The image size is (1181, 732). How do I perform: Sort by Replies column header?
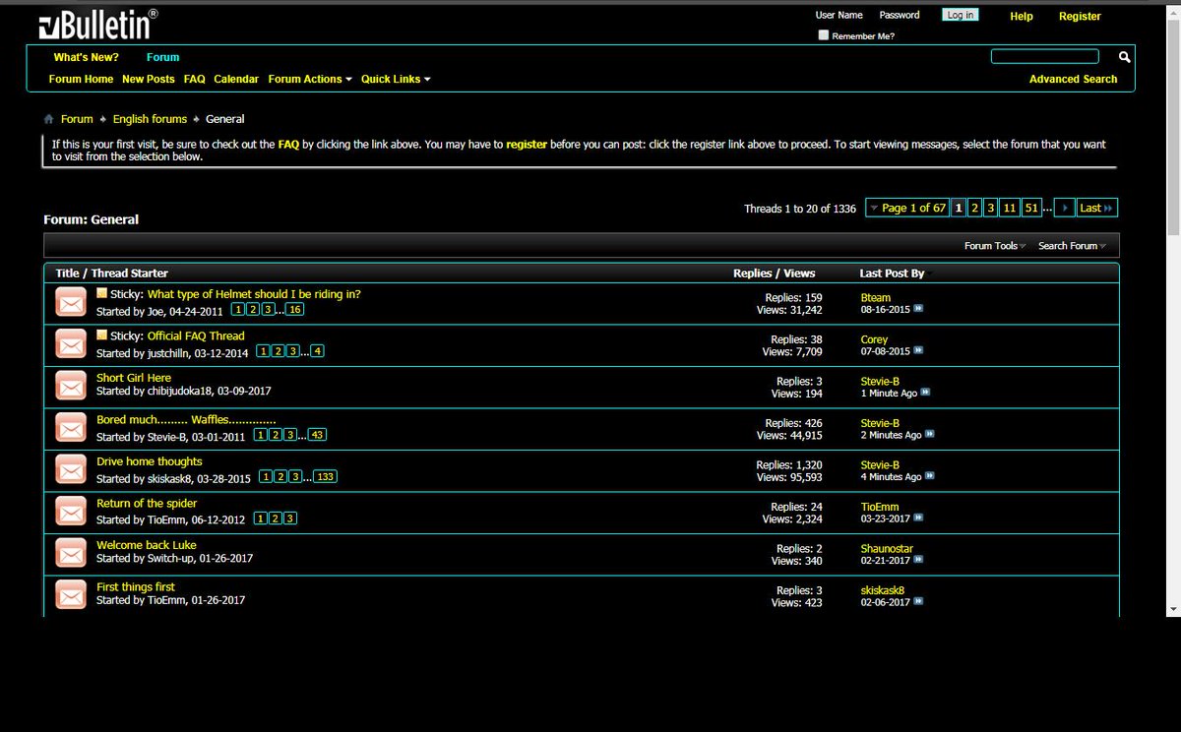(x=753, y=274)
